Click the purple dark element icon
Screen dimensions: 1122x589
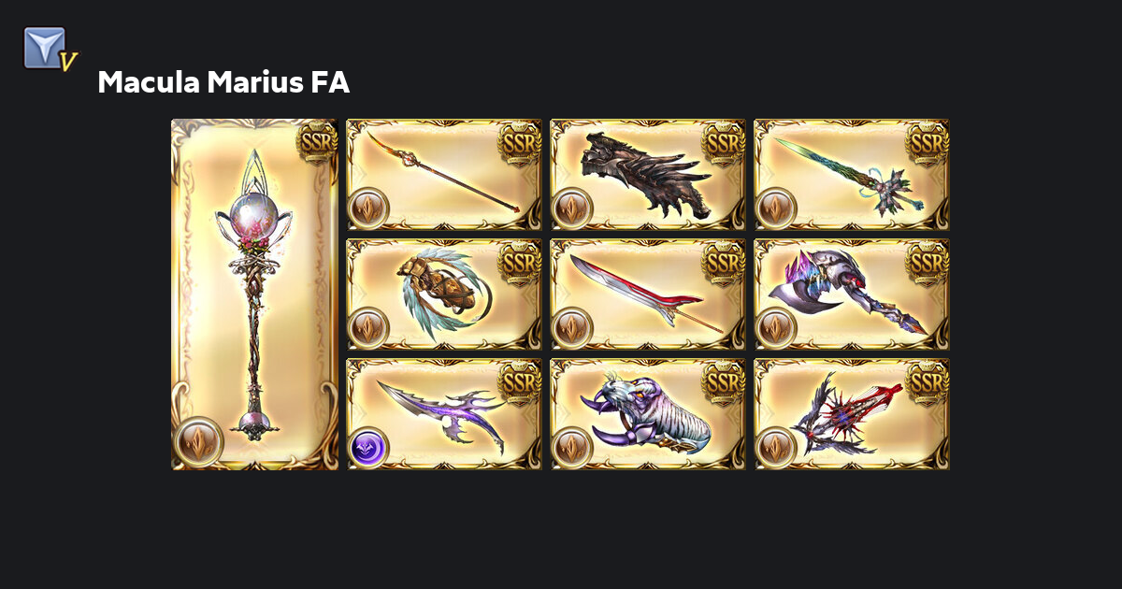[x=368, y=448]
